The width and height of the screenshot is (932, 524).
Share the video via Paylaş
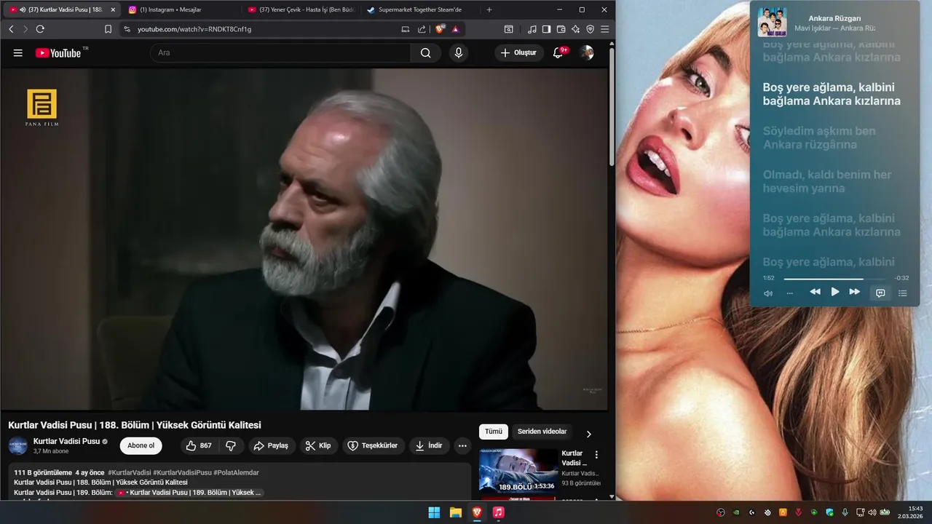tap(271, 445)
